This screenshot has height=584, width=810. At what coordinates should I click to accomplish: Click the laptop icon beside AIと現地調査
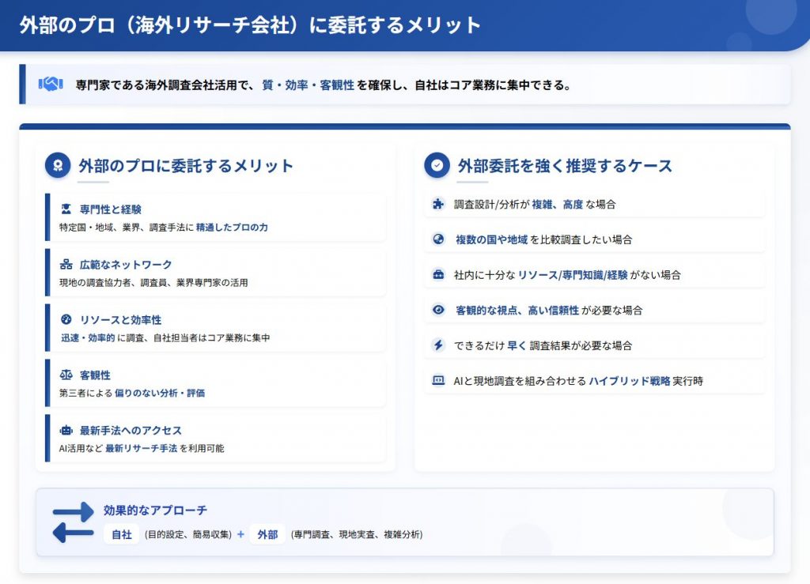tap(438, 381)
